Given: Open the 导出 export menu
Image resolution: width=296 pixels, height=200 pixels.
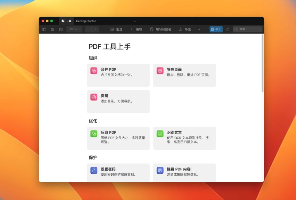Looking at the screenshot, I should pyautogui.click(x=184, y=29).
